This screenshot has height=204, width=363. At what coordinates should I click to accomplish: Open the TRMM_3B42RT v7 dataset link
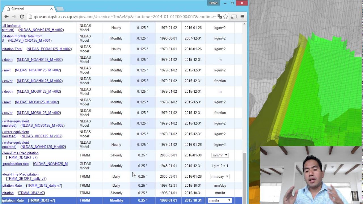[22, 157]
